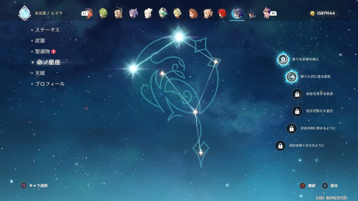Open unlocked constellation icon 果てなき夢の領土
Screen dimensions: 358x201
[x=283, y=60]
